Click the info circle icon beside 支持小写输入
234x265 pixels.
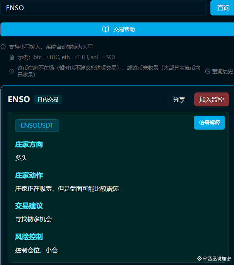pos(3,47)
